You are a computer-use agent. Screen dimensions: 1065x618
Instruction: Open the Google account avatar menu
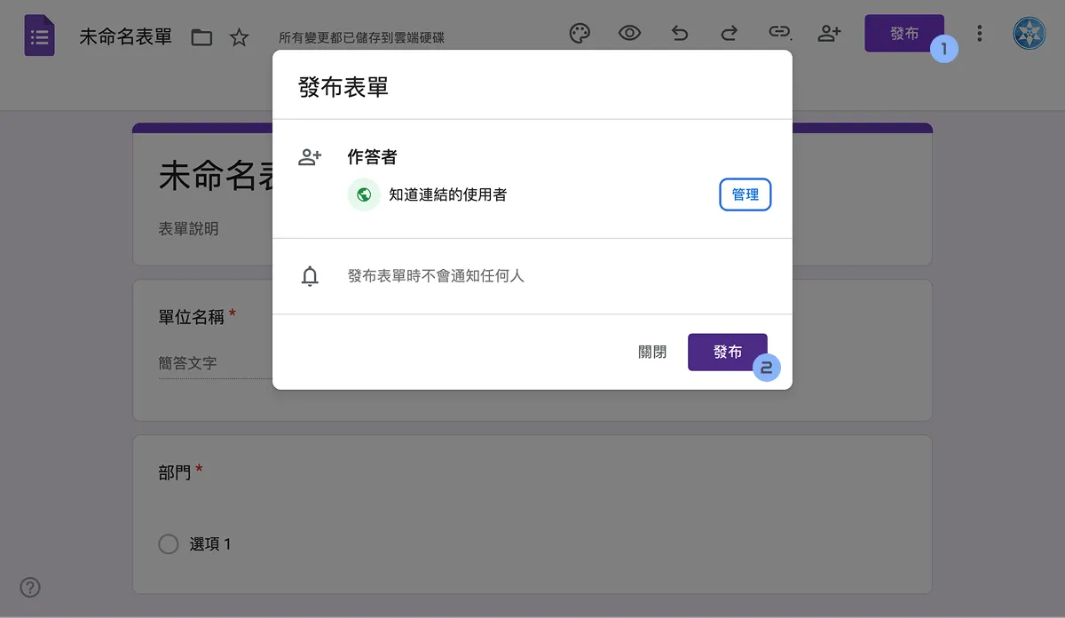point(1028,33)
